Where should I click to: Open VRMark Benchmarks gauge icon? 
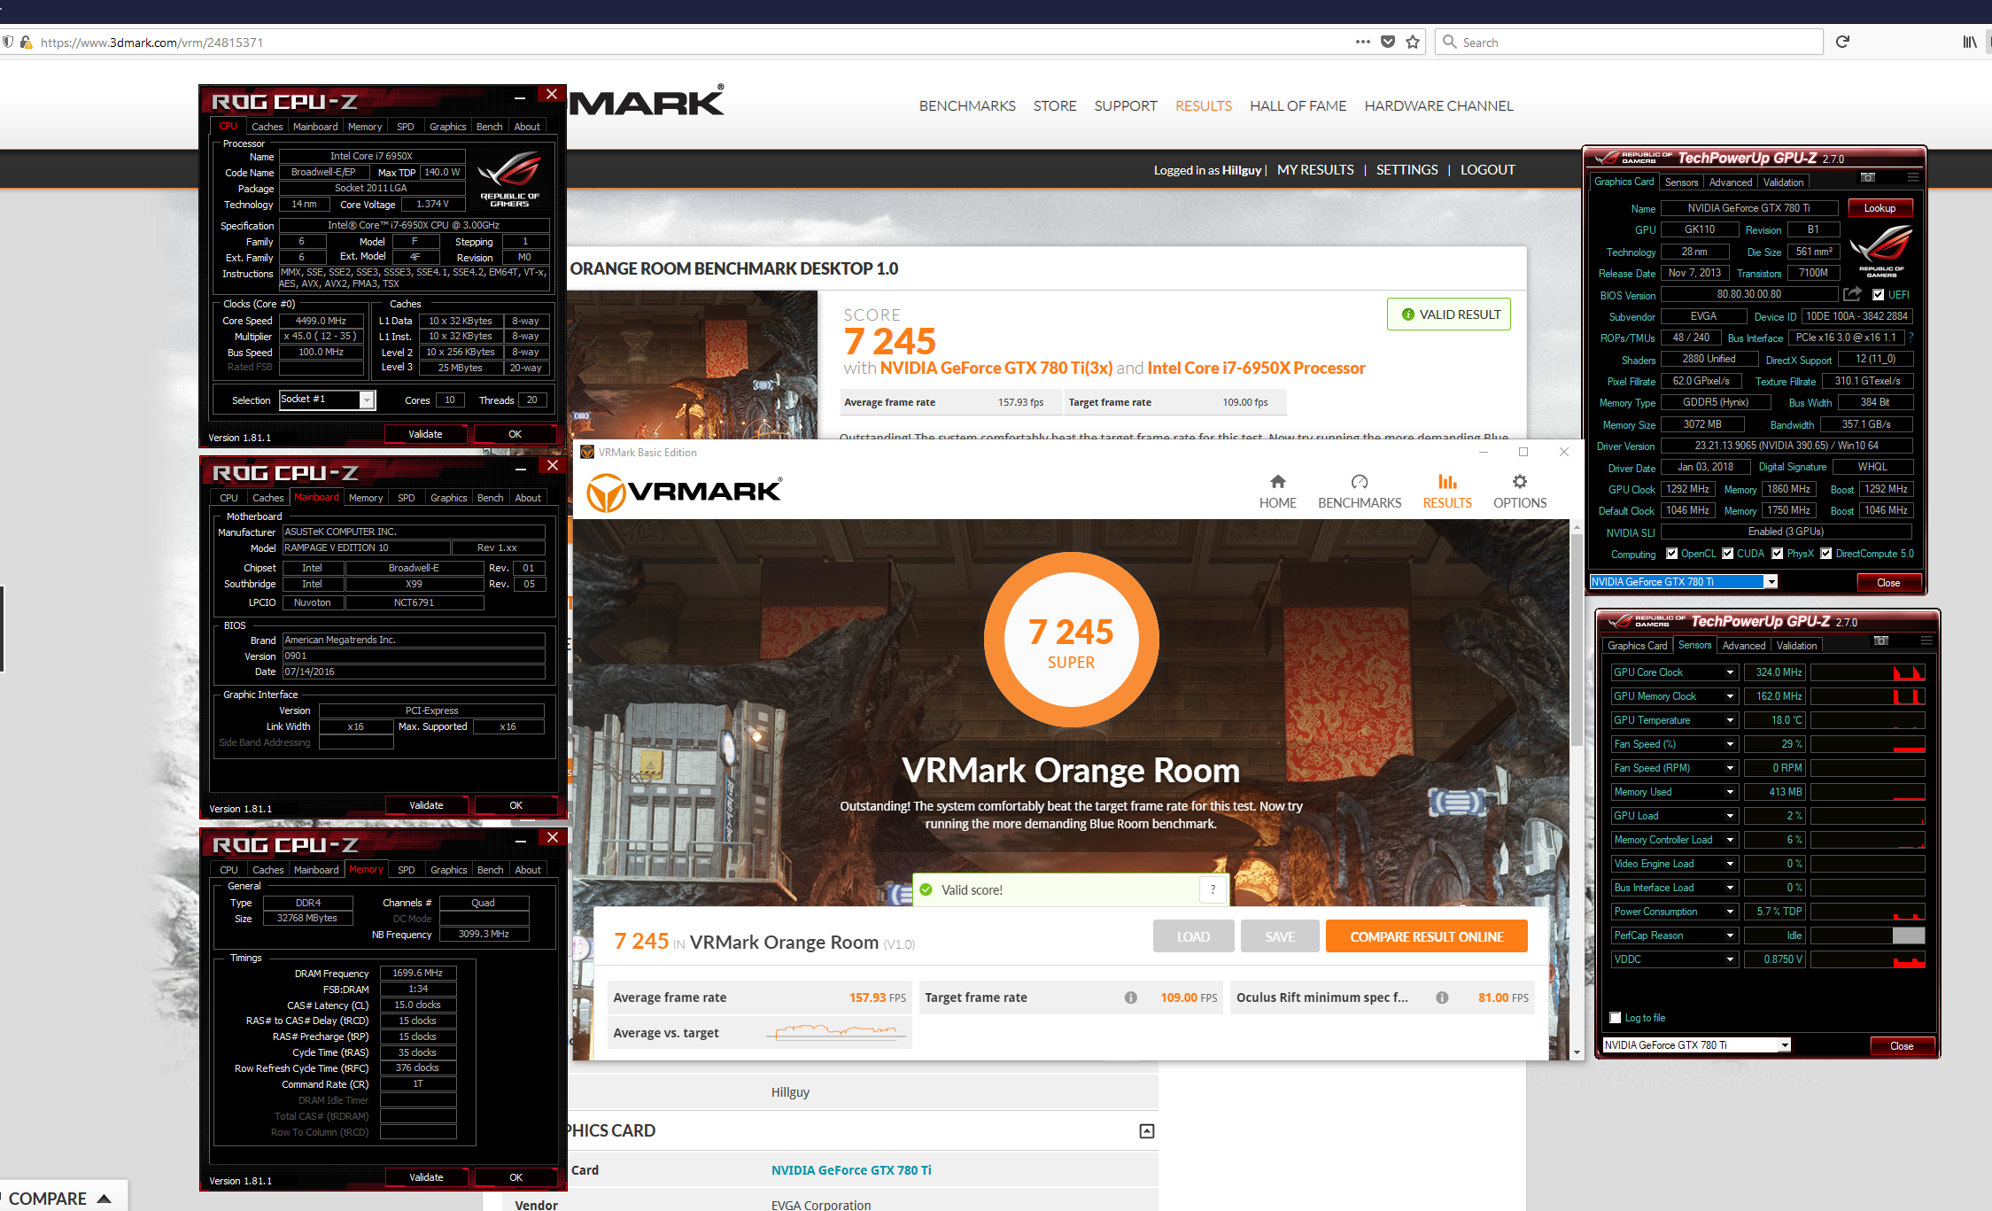[x=1359, y=482]
